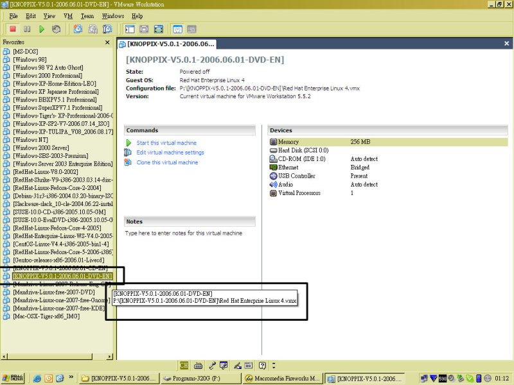Open the View menu

[x=49, y=16]
